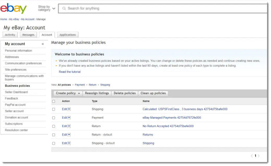Click Home in the breadcrumb
This screenshot has height=166, width=271.
[x=4, y=19]
